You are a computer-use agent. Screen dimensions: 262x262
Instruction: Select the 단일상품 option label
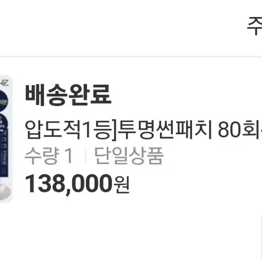coord(129,156)
